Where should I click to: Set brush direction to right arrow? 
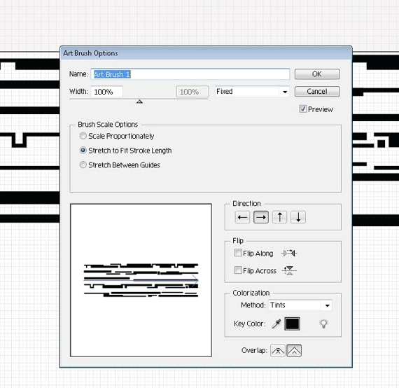pos(261,217)
